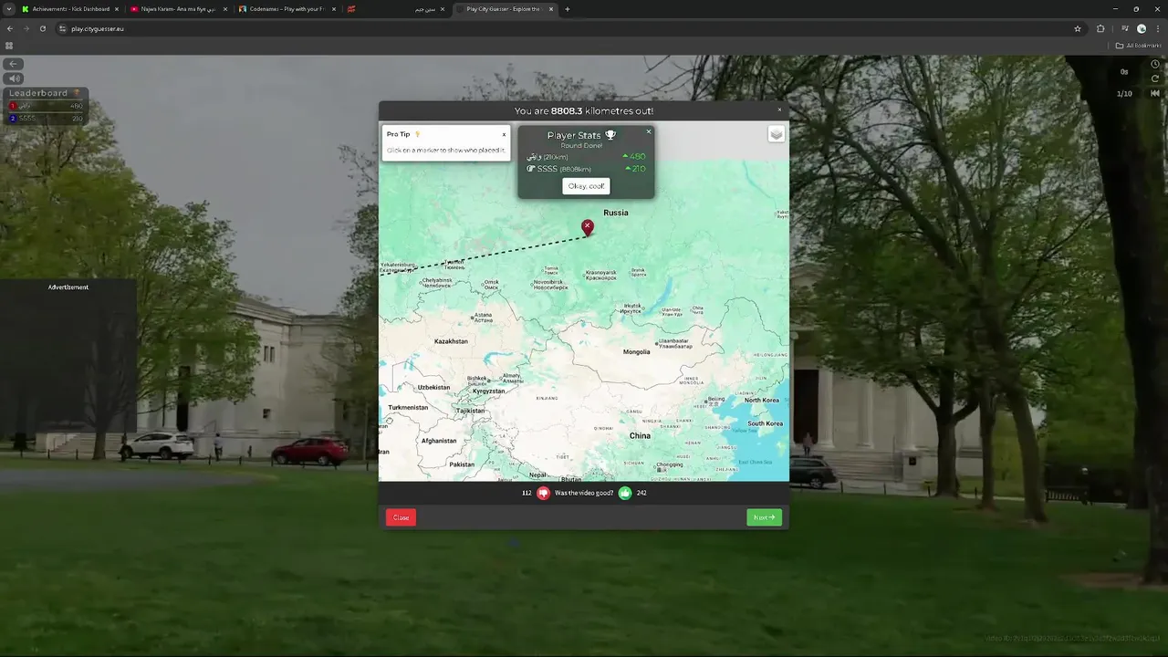Click the Russia label on the map
The width and height of the screenshot is (1168, 657).
[616, 213]
